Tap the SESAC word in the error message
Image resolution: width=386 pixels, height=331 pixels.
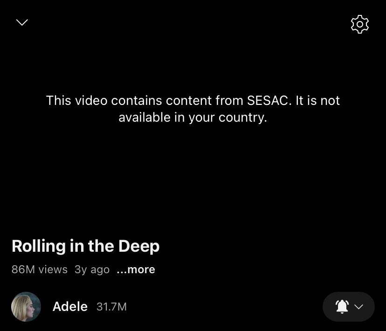(x=267, y=100)
